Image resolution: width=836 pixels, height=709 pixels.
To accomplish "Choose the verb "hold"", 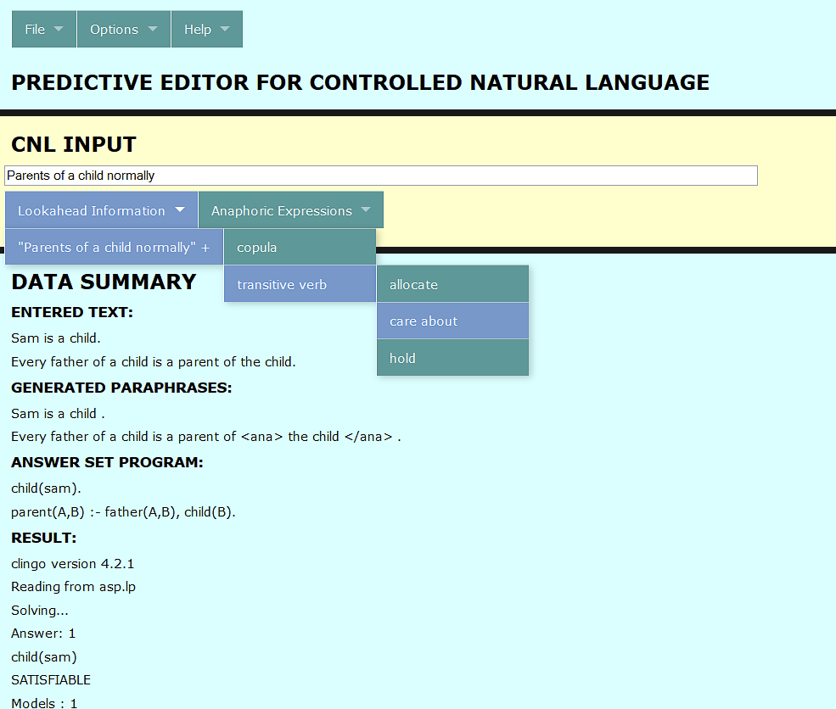I will click(452, 358).
